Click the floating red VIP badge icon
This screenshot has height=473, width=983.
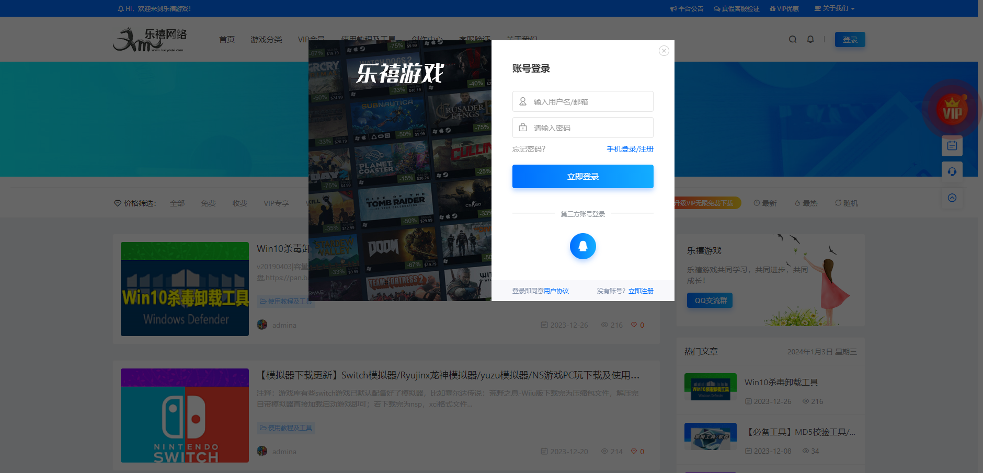pos(952,110)
